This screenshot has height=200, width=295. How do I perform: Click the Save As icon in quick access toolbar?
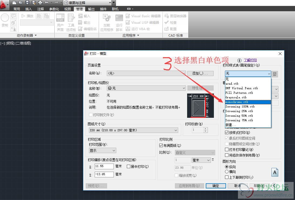[x=34, y=3]
